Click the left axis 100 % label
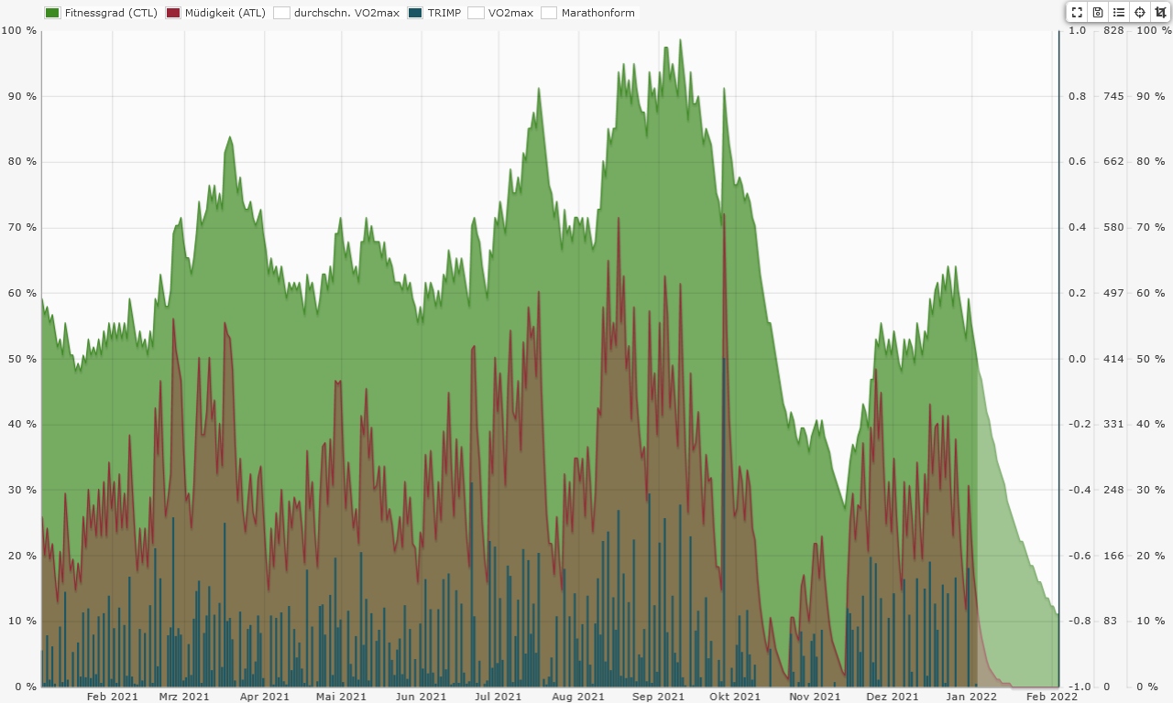The height and width of the screenshot is (703, 1173). point(18,30)
